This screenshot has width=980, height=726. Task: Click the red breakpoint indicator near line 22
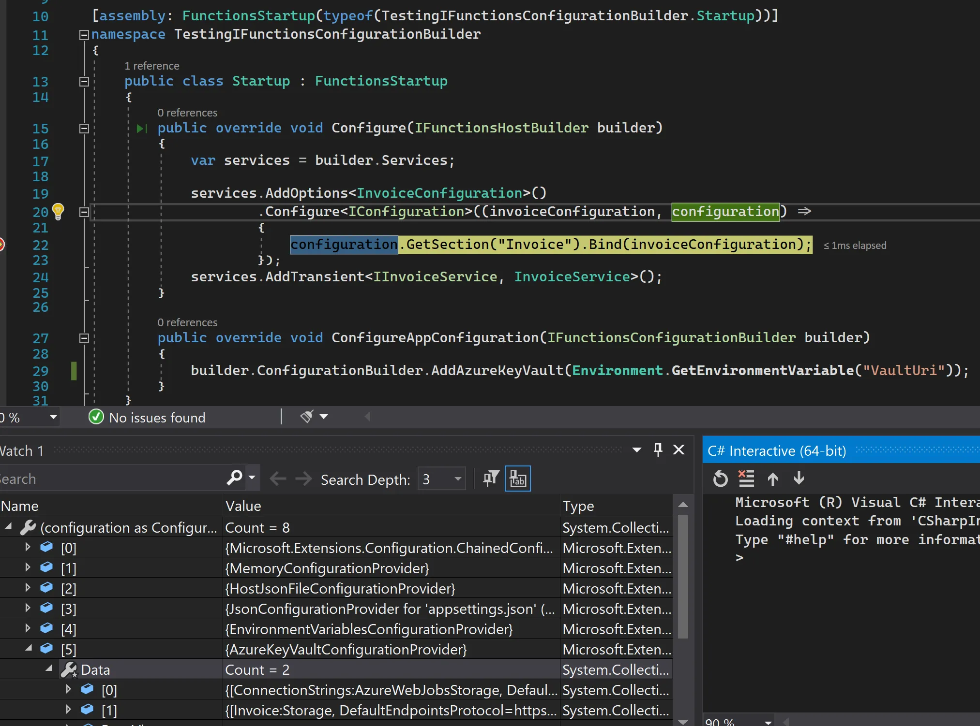pos(2,245)
